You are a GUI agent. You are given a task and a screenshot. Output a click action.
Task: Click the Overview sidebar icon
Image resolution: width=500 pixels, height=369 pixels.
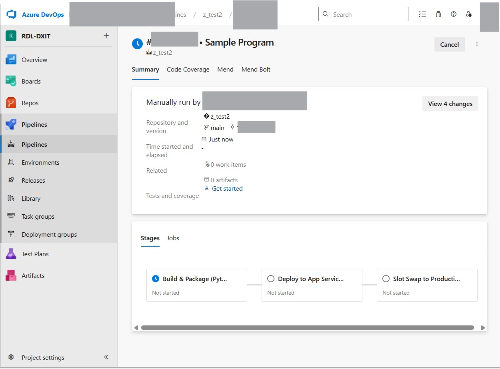click(11, 60)
